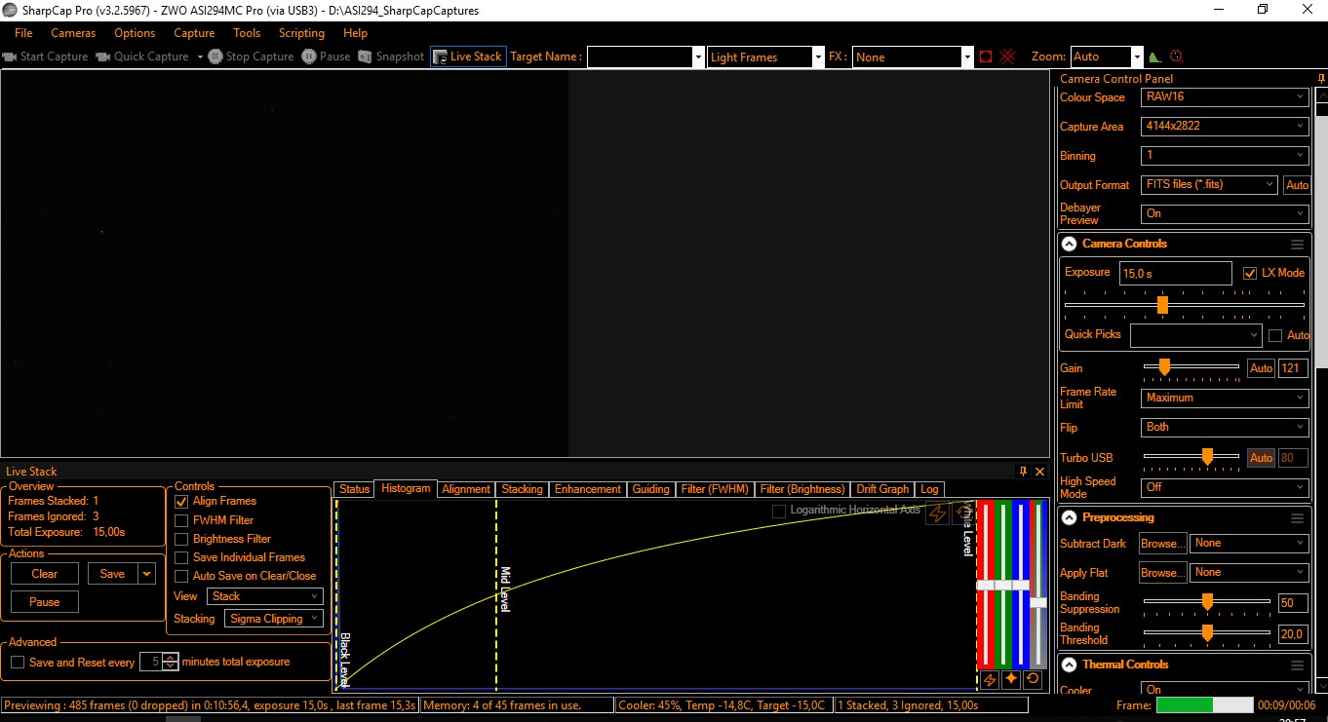
Task: Open the image histogram toolbar icon
Action: [1155, 57]
